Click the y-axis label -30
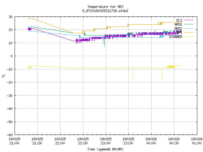This screenshot has height=152, width=203. pyautogui.click(x=10, y=96)
